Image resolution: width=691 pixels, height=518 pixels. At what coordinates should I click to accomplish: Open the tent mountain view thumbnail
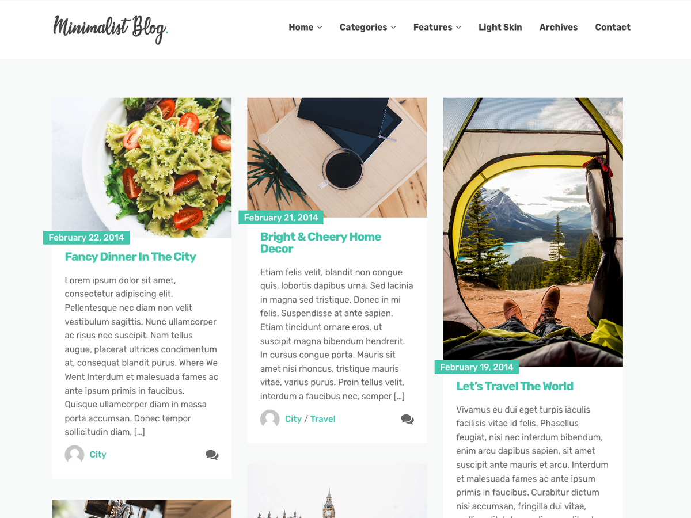point(533,232)
